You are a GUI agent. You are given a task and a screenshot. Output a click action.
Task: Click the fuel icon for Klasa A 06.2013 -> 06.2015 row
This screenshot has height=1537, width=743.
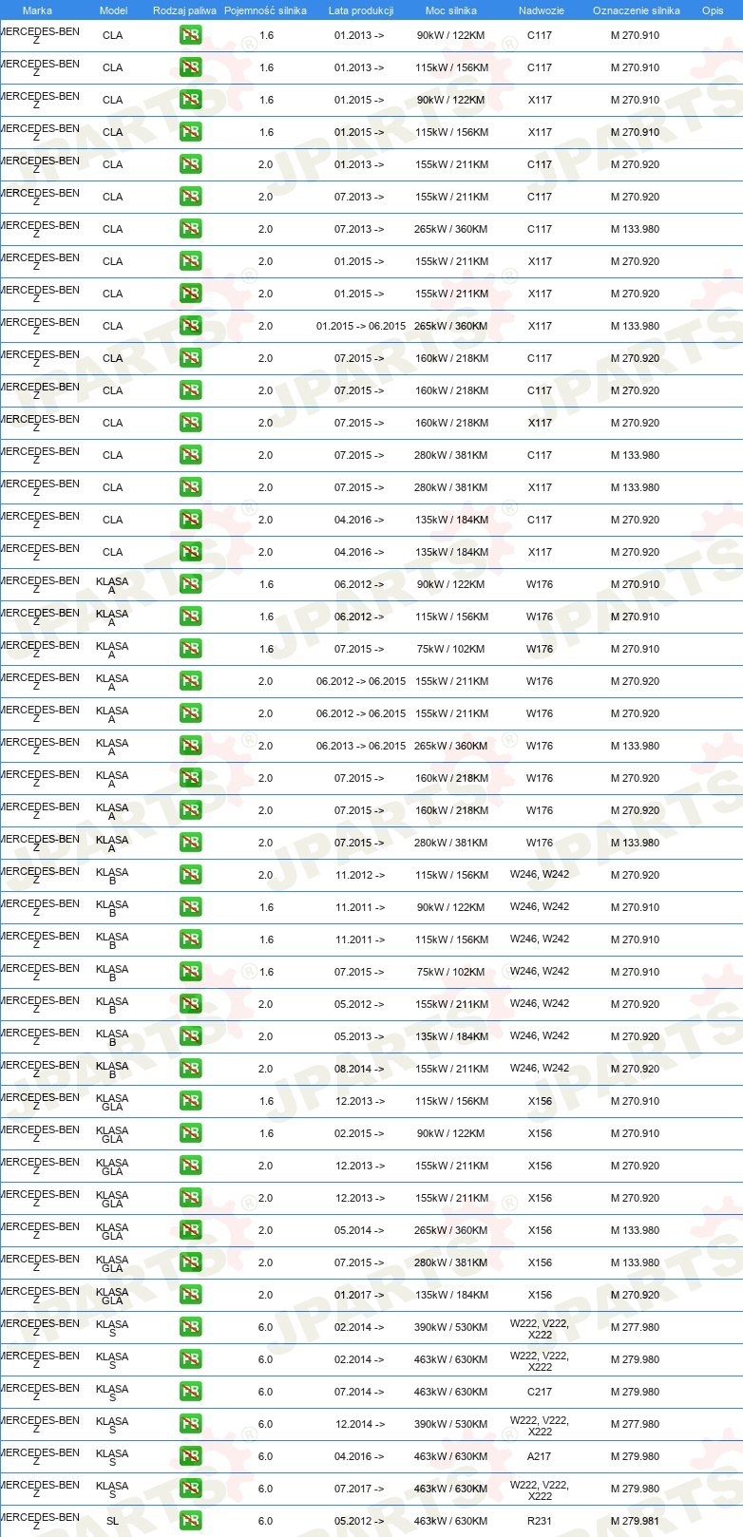coord(190,746)
